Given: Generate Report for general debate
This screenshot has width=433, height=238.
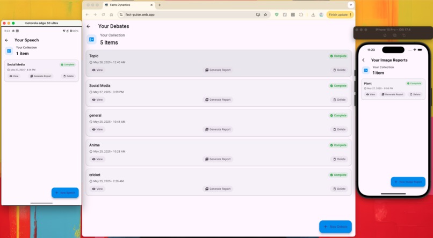Looking at the screenshot, I should click(218, 130).
